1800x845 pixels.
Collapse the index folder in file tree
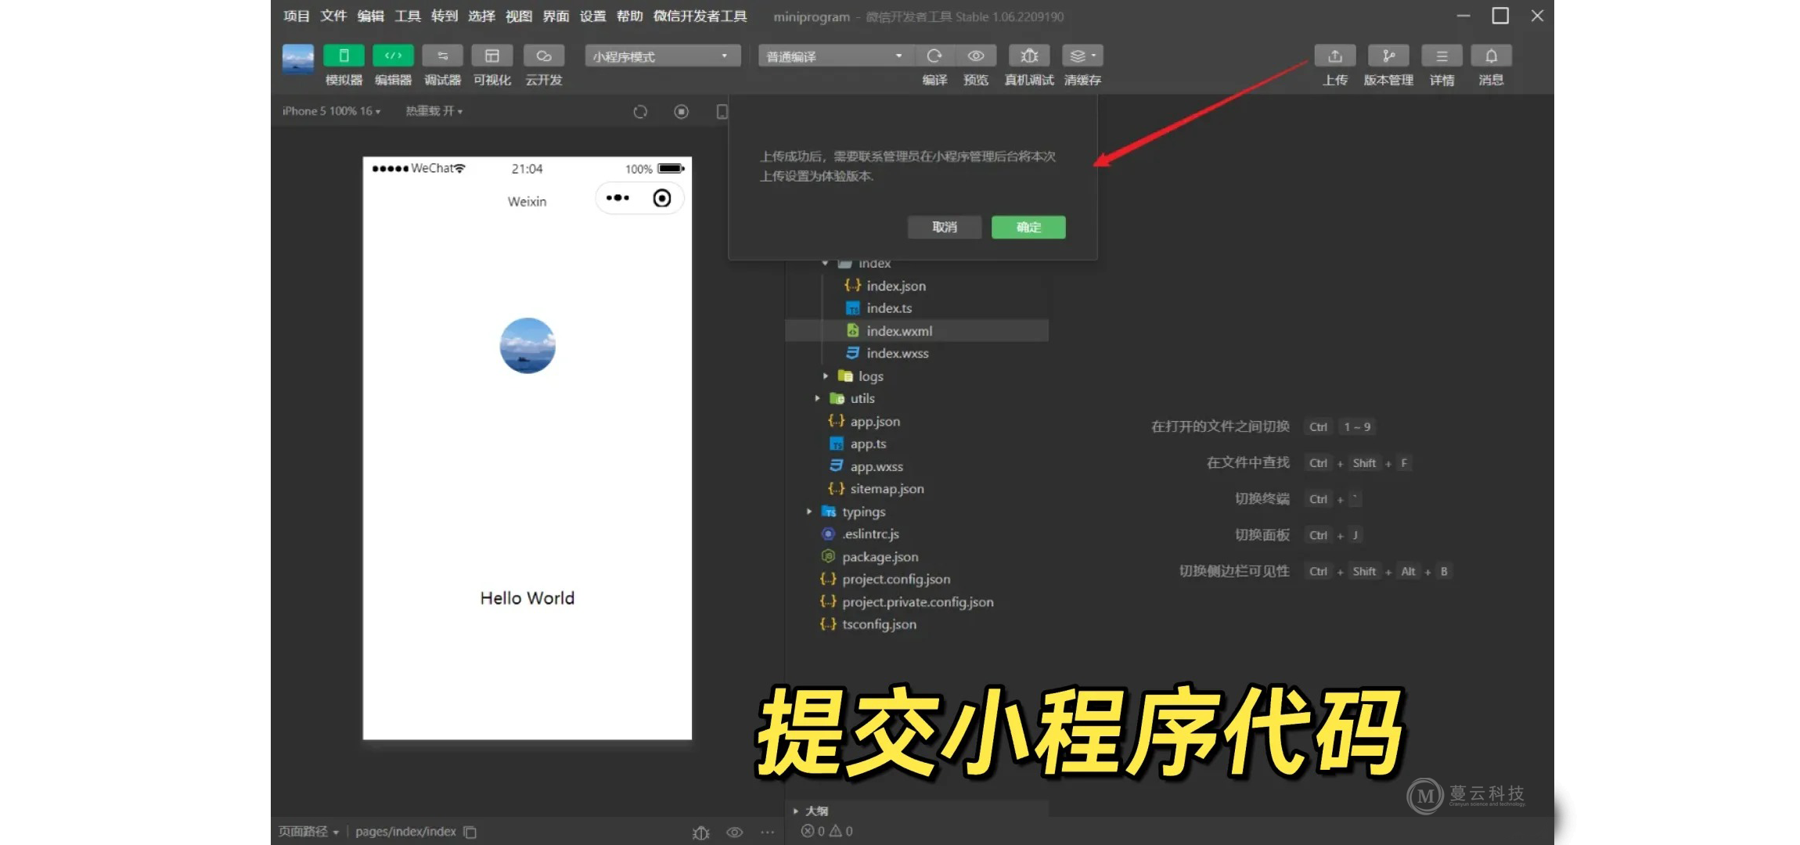tap(825, 263)
